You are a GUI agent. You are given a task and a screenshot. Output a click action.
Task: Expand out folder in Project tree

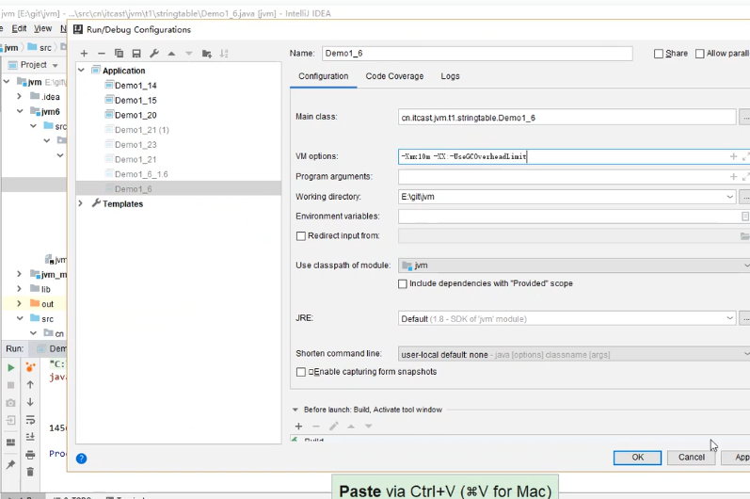tap(19, 304)
